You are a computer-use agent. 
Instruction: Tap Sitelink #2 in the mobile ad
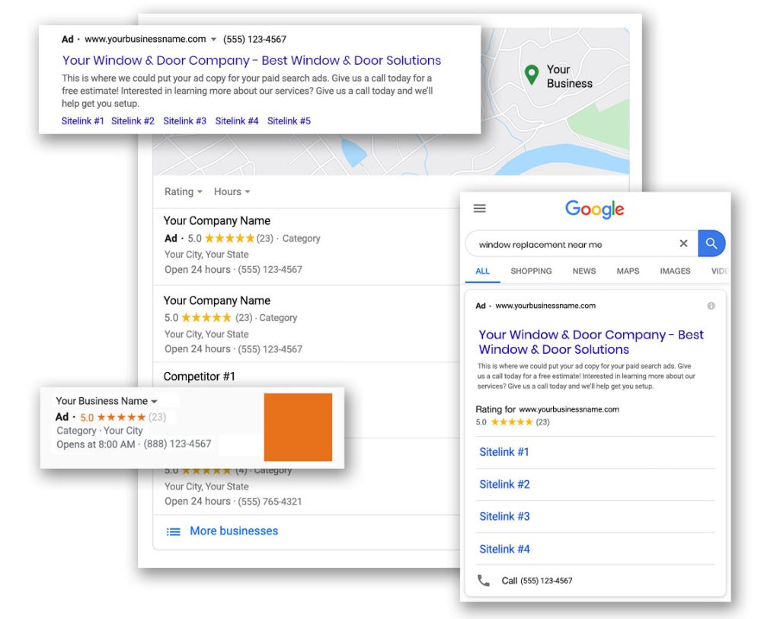(504, 484)
